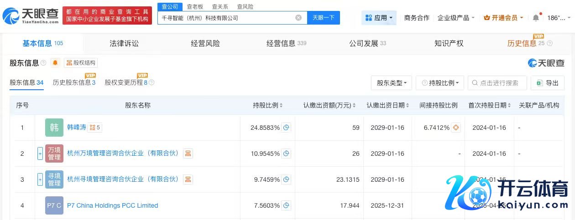Click the 导出 export button
Viewport: 575px width, 220px height.
pyautogui.click(x=548, y=83)
